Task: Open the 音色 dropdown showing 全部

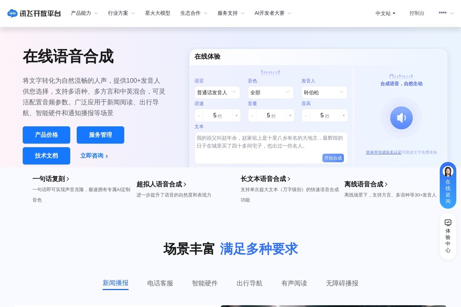Action: click(271, 92)
